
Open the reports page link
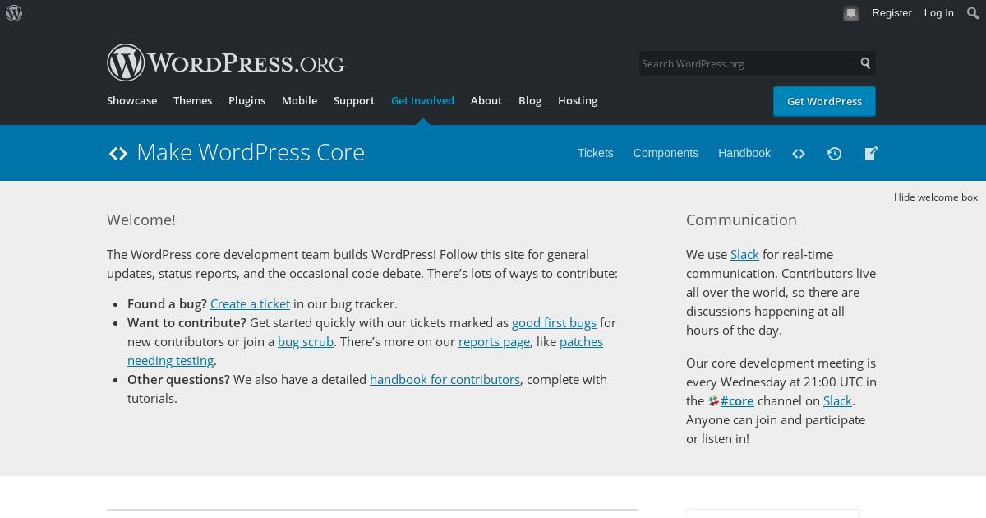pos(494,341)
